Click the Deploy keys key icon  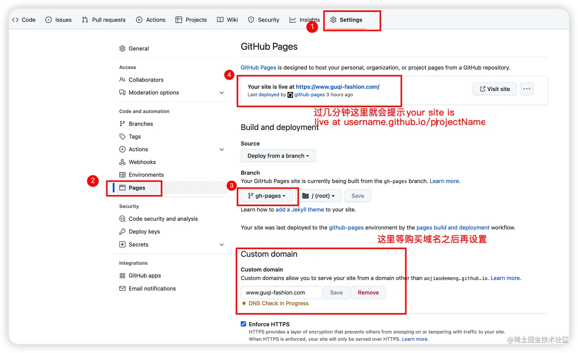coord(122,232)
